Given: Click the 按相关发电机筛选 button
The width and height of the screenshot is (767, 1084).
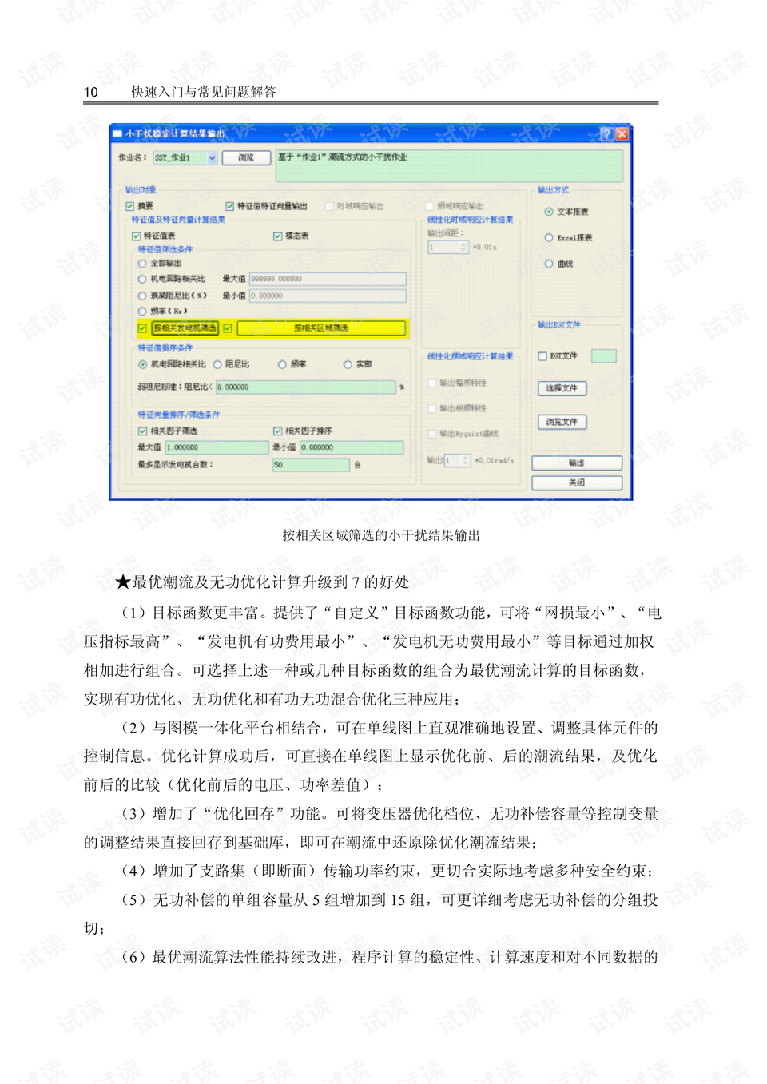Looking at the screenshot, I should click(185, 328).
